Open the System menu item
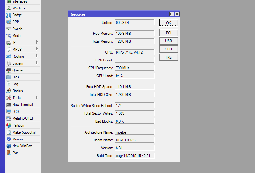 click(18, 63)
